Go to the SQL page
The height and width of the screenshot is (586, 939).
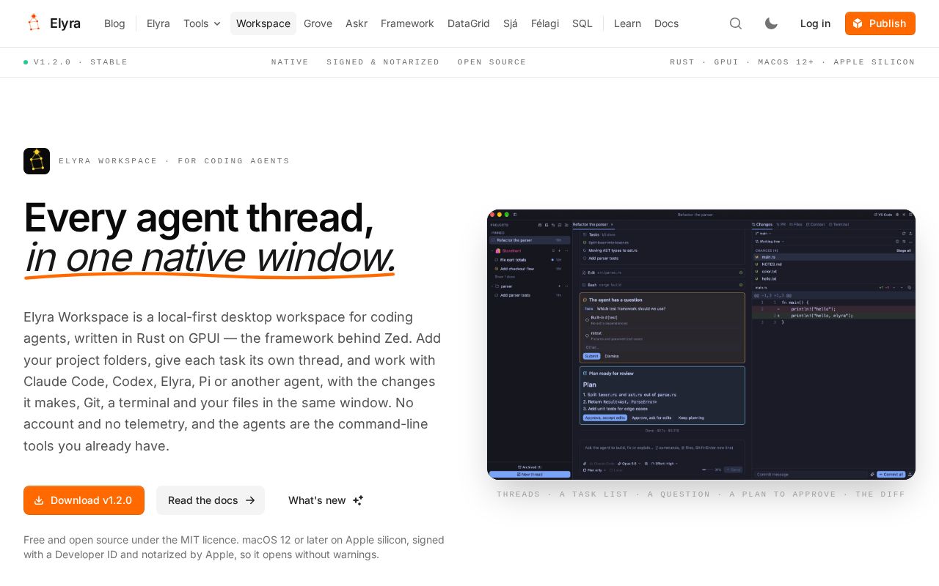pos(582,23)
